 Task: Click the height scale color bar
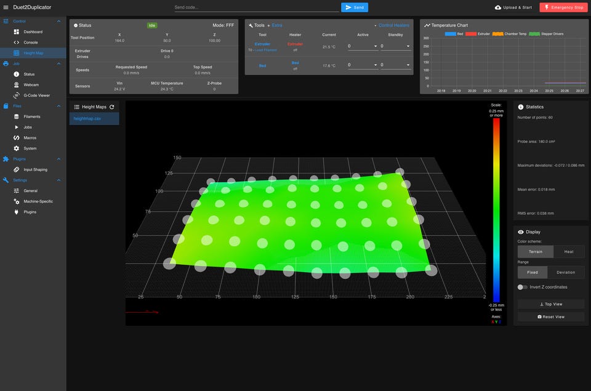[x=496, y=209]
